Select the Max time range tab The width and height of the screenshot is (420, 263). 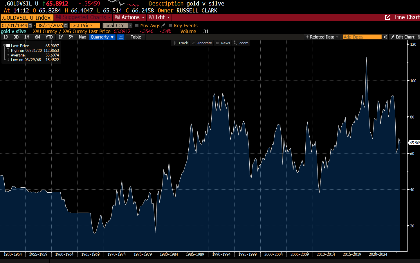coord(82,37)
